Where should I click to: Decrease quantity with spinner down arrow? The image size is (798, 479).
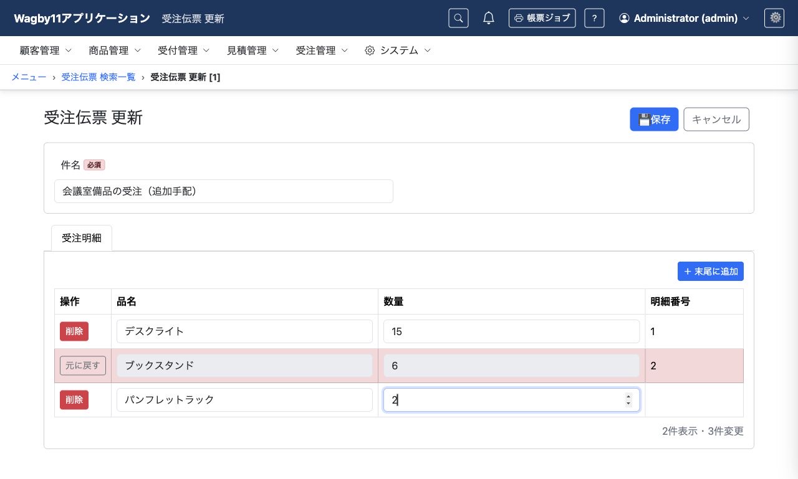pos(628,404)
